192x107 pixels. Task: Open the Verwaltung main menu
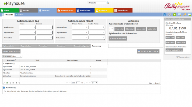pyautogui.click(x=123, y=10)
